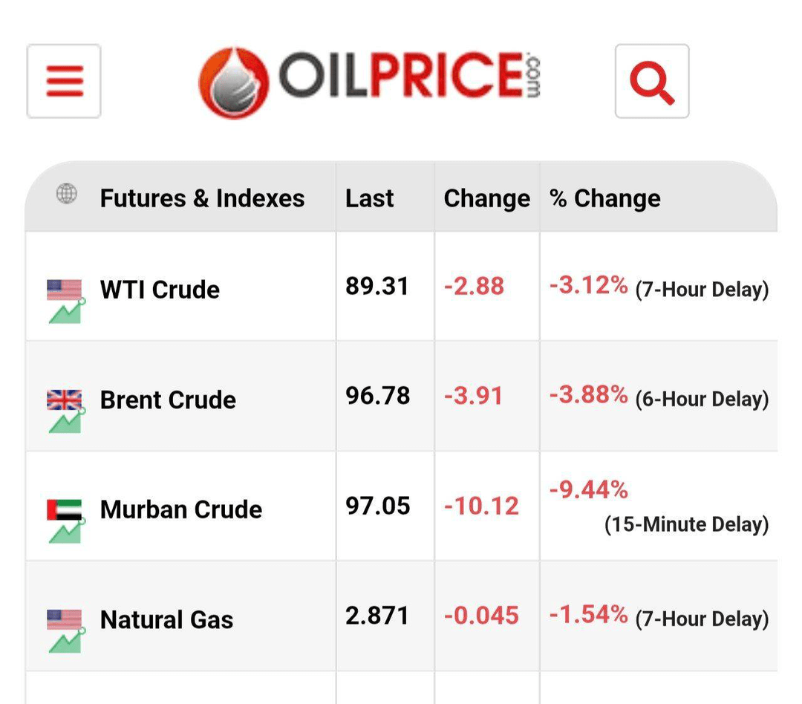The width and height of the screenshot is (802, 704).
Task: Open the WTI Crude green chart icon
Action: [x=67, y=312]
